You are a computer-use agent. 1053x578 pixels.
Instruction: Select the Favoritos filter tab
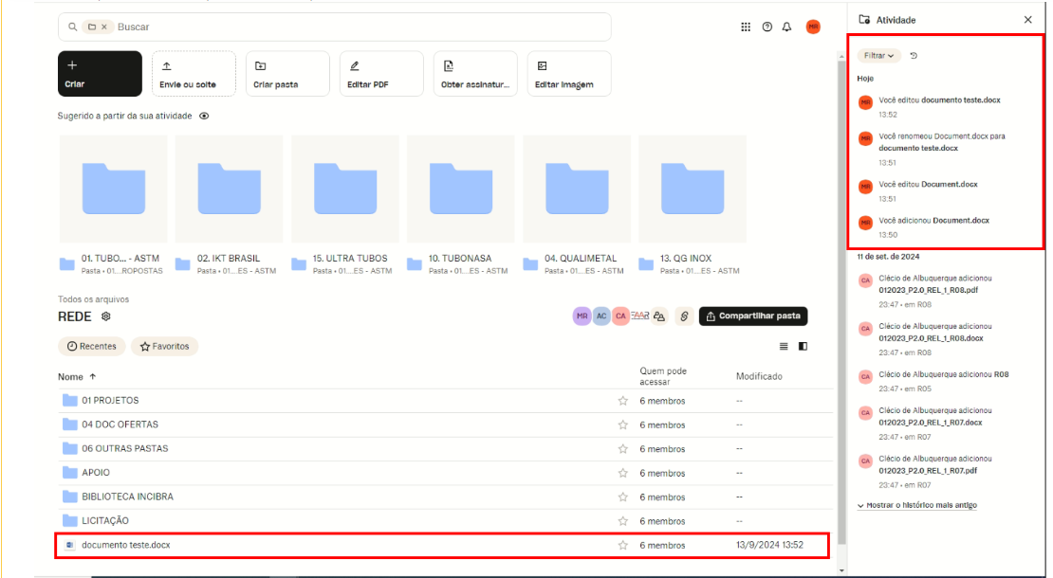[x=164, y=347]
